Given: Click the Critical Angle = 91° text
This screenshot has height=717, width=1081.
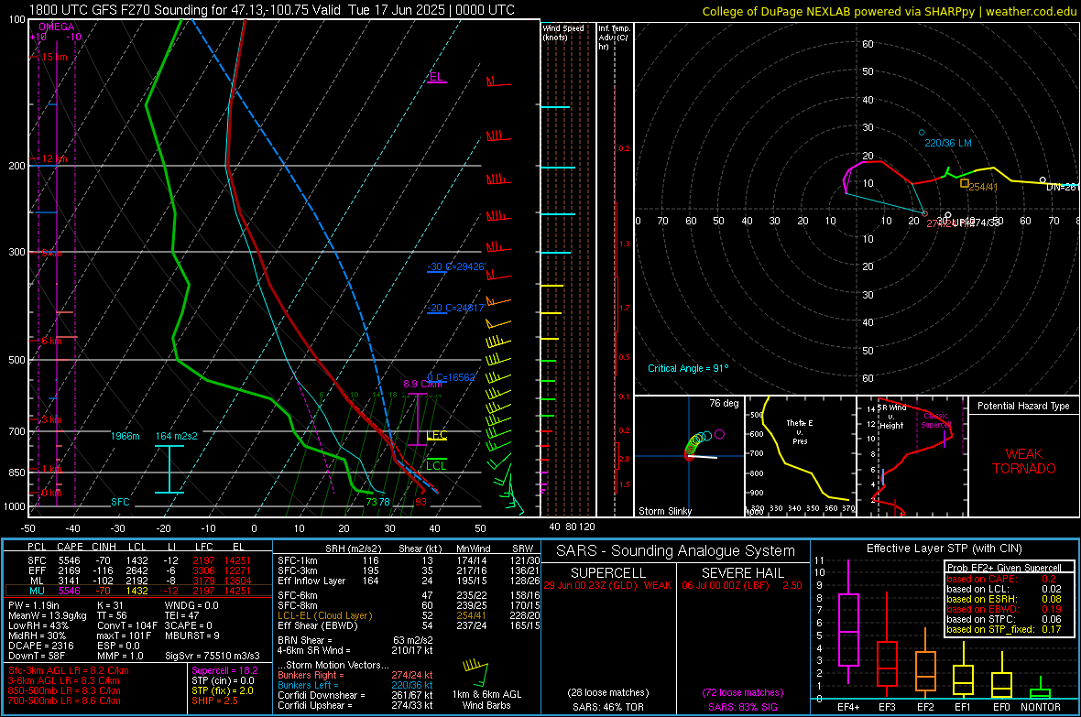Looking at the screenshot, I should 688,368.
